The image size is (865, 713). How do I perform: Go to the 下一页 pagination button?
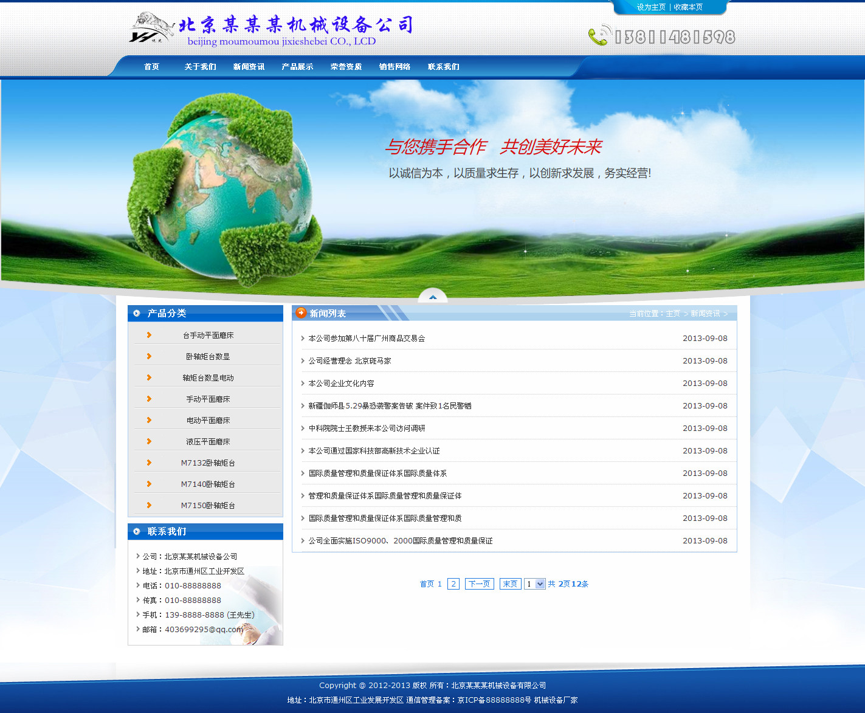pos(479,584)
